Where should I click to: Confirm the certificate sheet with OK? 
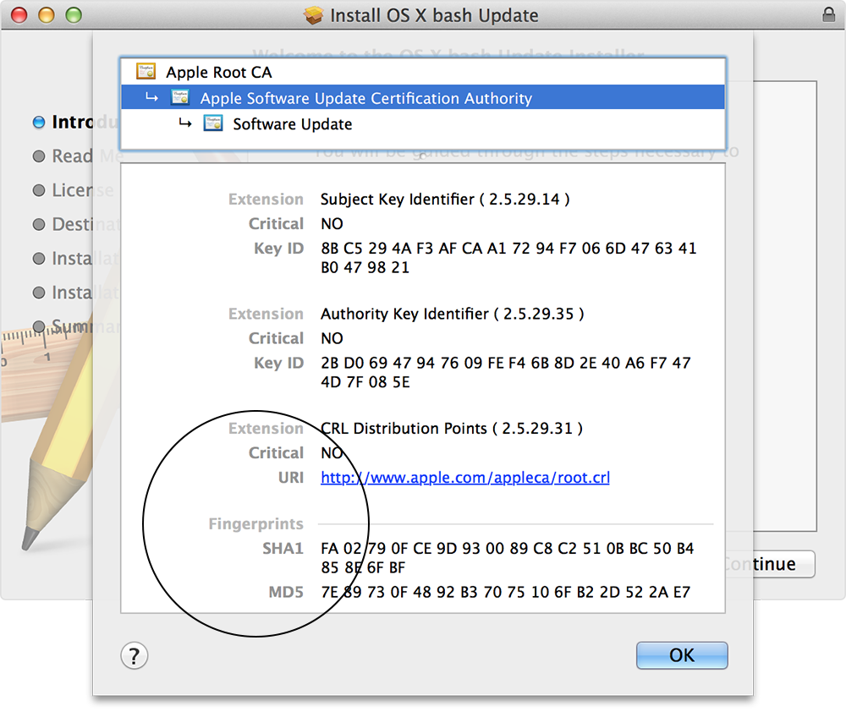point(682,655)
